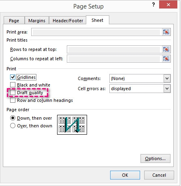Switch to the Page tab
The image size is (181, 186).
(x=14, y=21)
